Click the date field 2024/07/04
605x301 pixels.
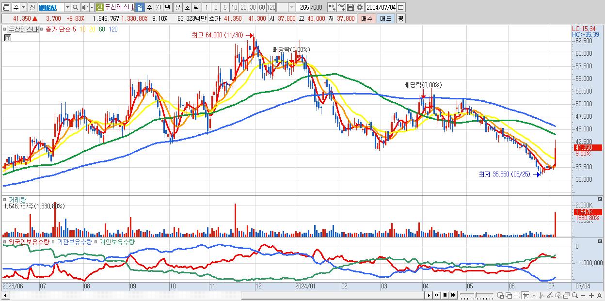[x=381, y=7]
